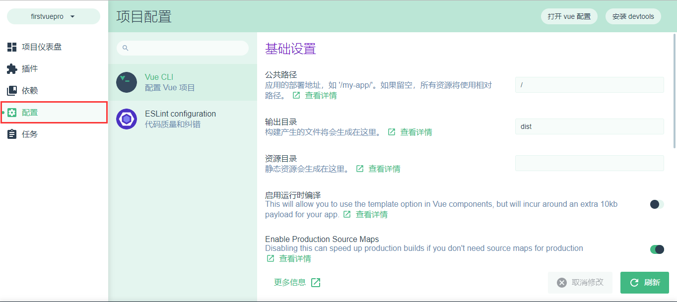Click the magnifier icon in the search box

(x=126, y=48)
